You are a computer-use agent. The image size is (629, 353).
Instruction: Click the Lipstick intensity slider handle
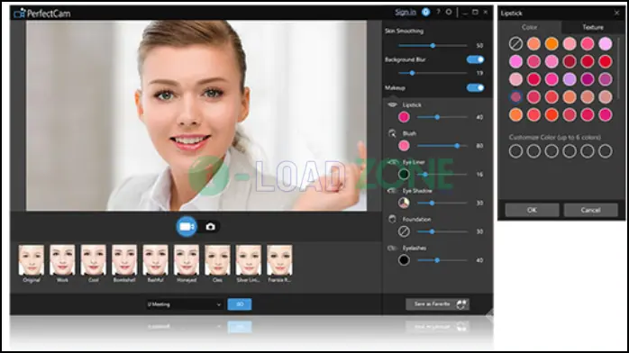437,117
